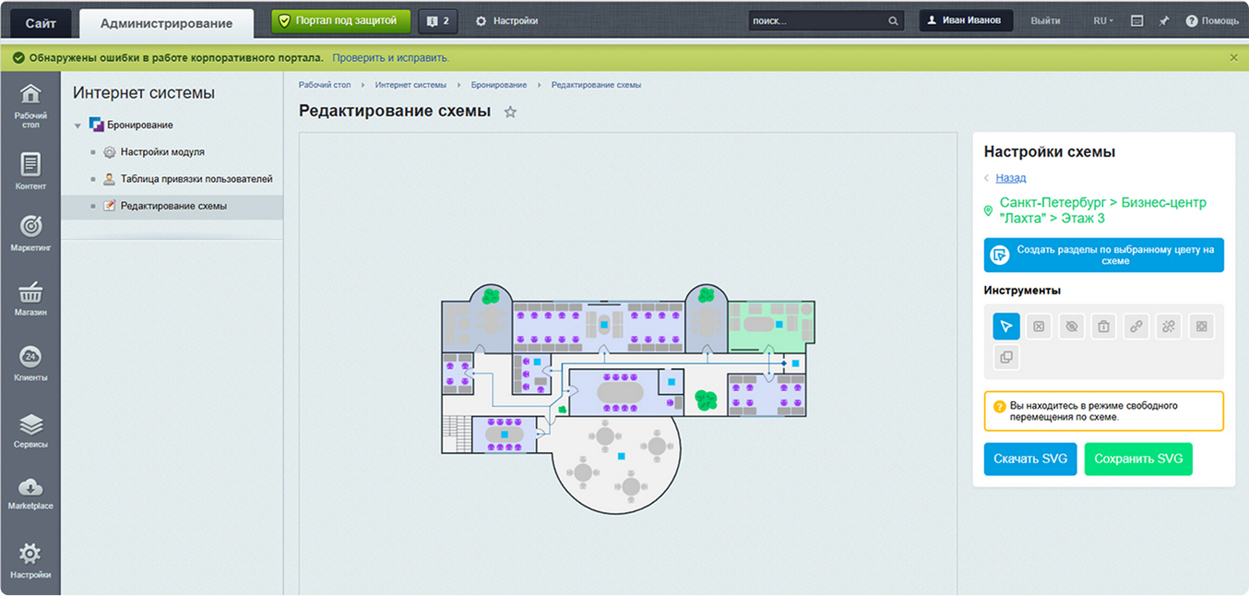Screen dimensions: 1249x596
Task: Open Marketplace in the sidebar
Action: [30, 494]
